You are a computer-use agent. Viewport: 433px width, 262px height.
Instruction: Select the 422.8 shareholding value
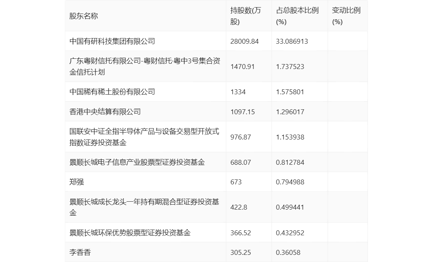239,207
